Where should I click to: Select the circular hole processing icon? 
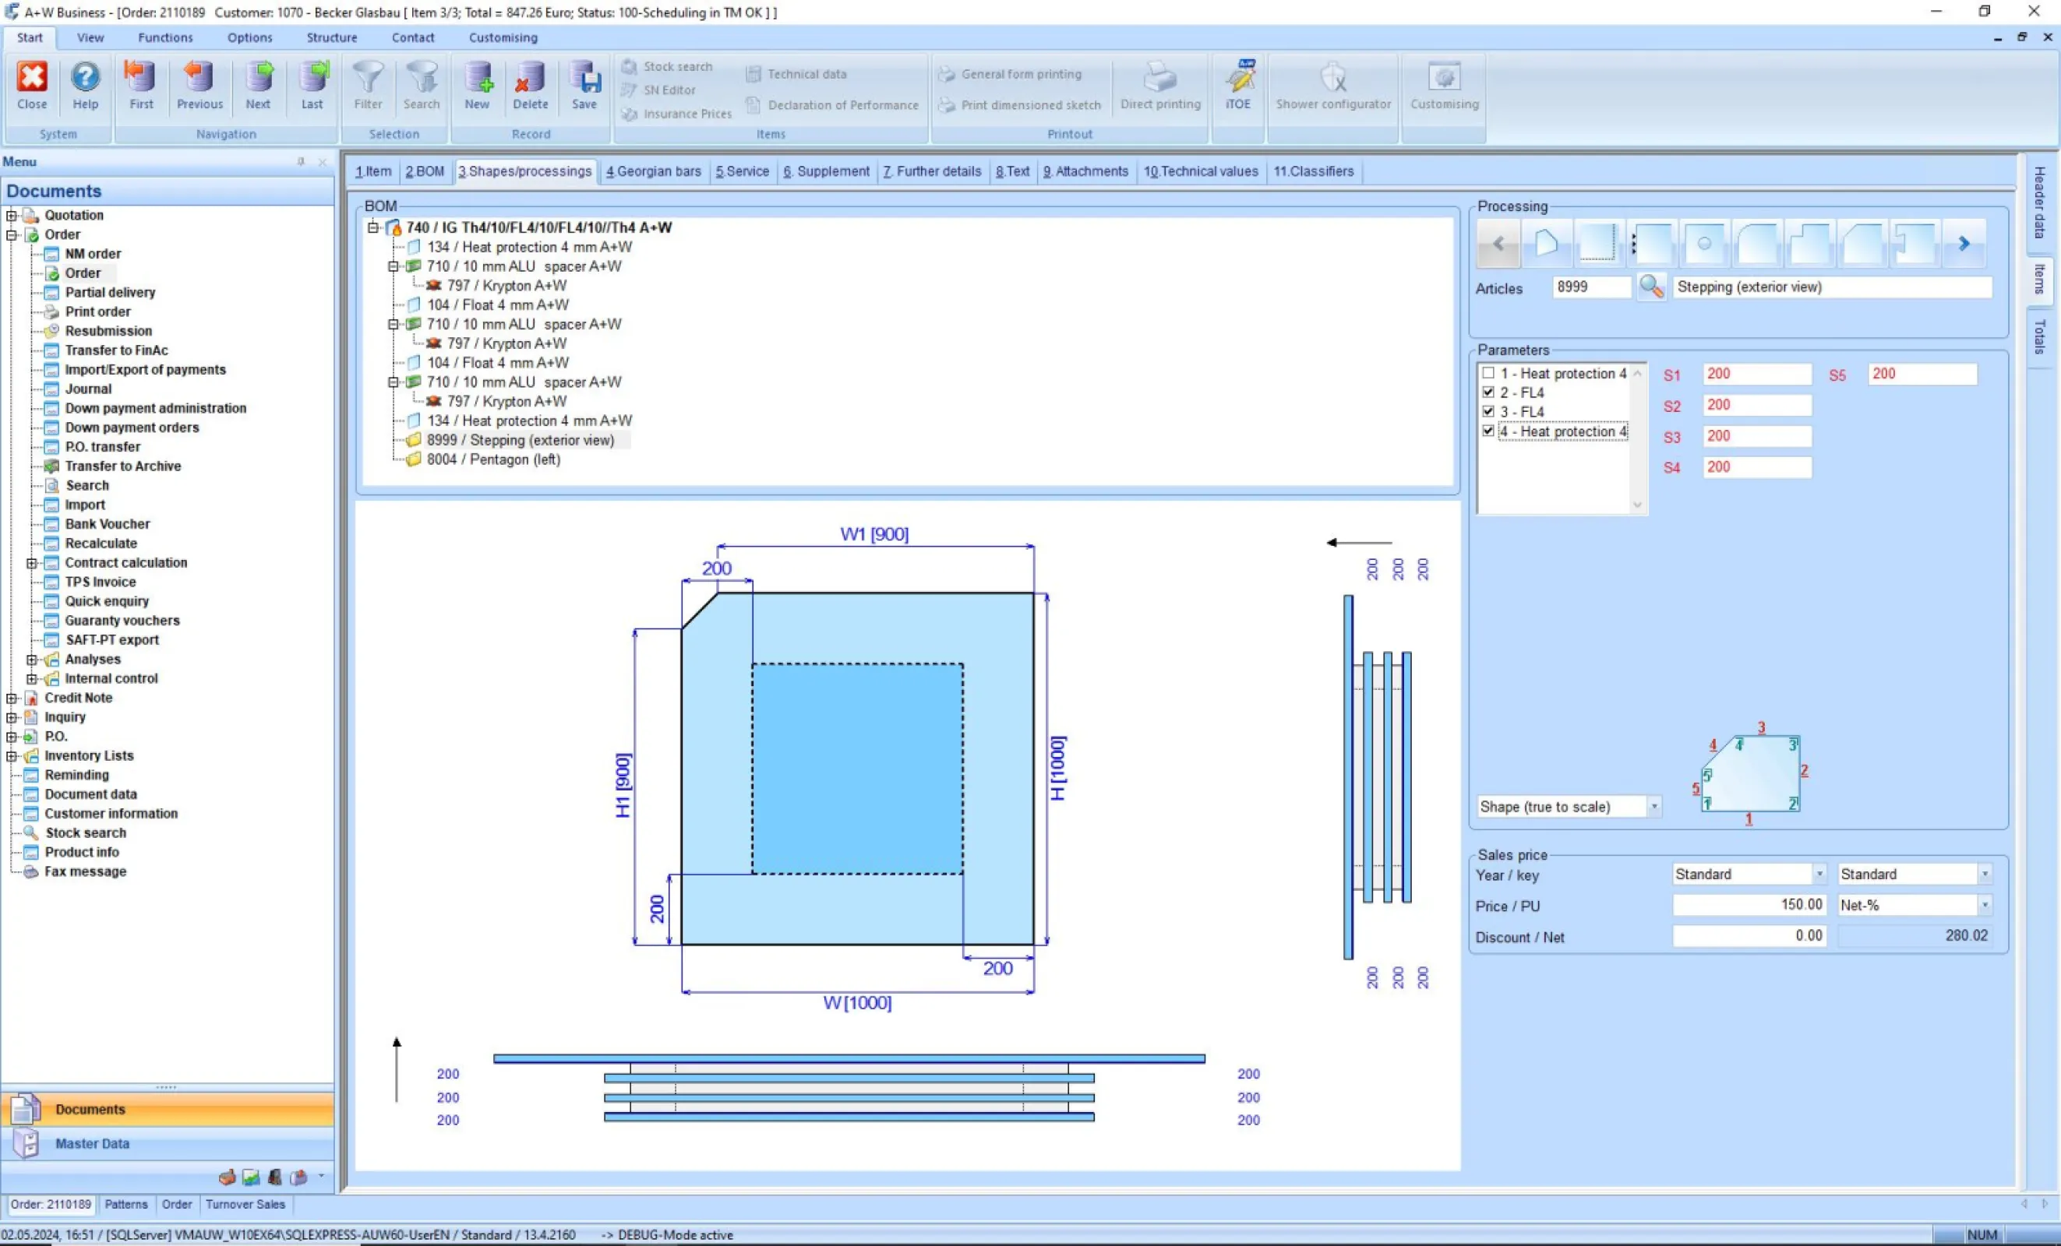click(1704, 244)
